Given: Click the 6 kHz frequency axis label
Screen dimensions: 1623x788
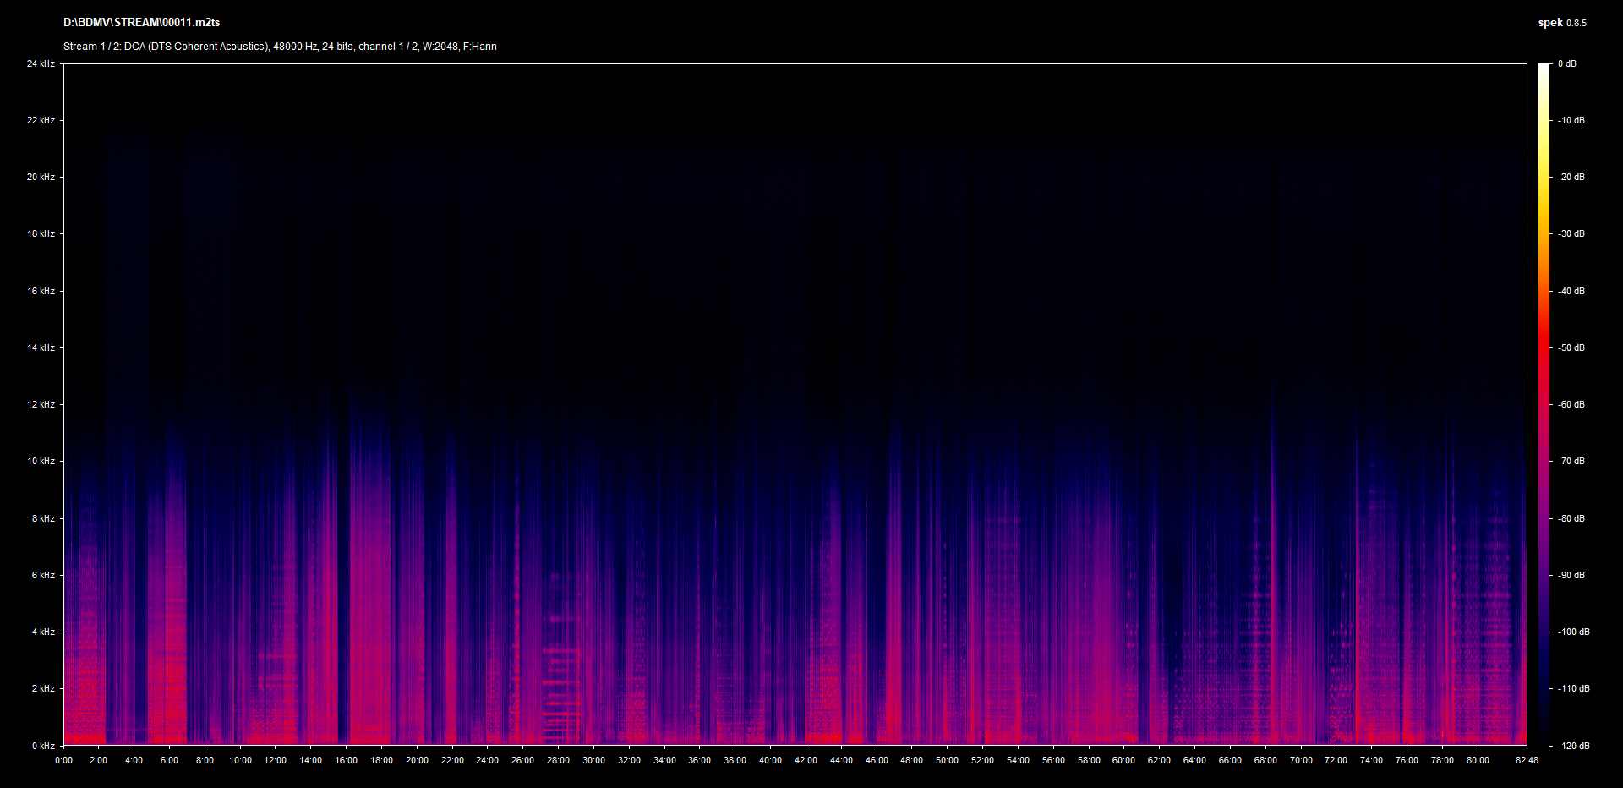Looking at the screenshot, I should point(43,575).
